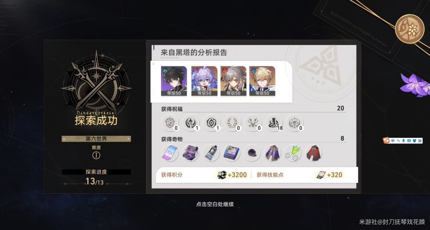Image resolution: width=430 pixels, height=230 pixels.
Task: Select the paint tube curio
Action: pyautogui.click(x=211, y=153)
